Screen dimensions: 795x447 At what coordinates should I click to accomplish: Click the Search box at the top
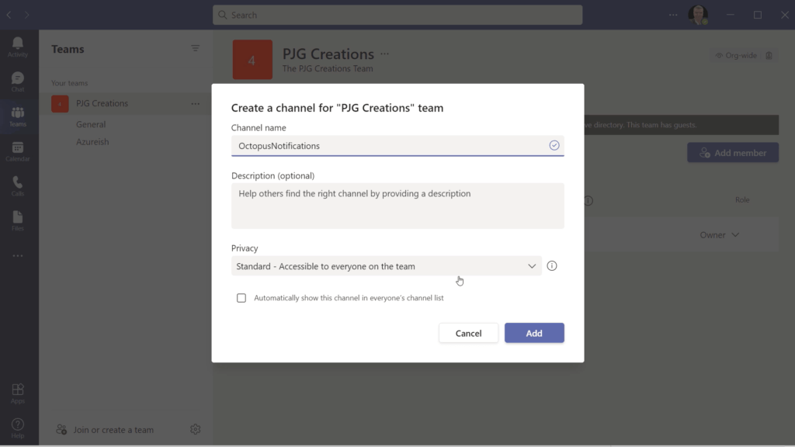397,16
